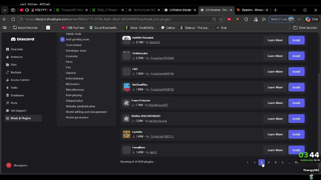Click Learn More for Lockette
The width and height of the screenshot is (321, 180).
pos(275,134)
